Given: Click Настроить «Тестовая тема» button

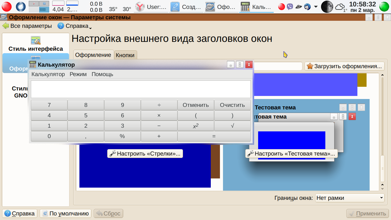Looking at the screenshot, I should 291,153.
